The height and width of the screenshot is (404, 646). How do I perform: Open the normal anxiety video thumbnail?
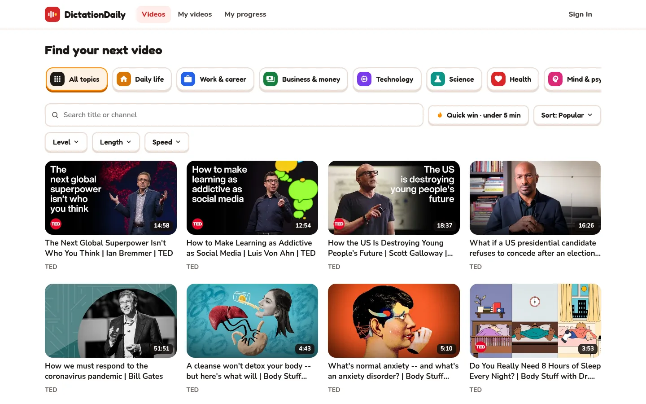click(394, 321)
